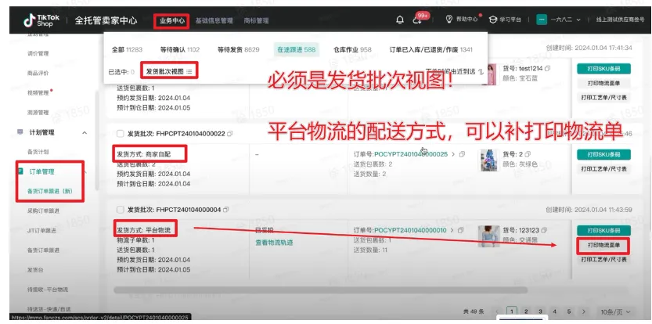
Task: Open the download center cloud icon with 99+ badge
Action: coord(417,20)
